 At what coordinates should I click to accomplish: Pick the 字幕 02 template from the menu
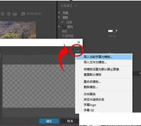[x=104, y=110]
